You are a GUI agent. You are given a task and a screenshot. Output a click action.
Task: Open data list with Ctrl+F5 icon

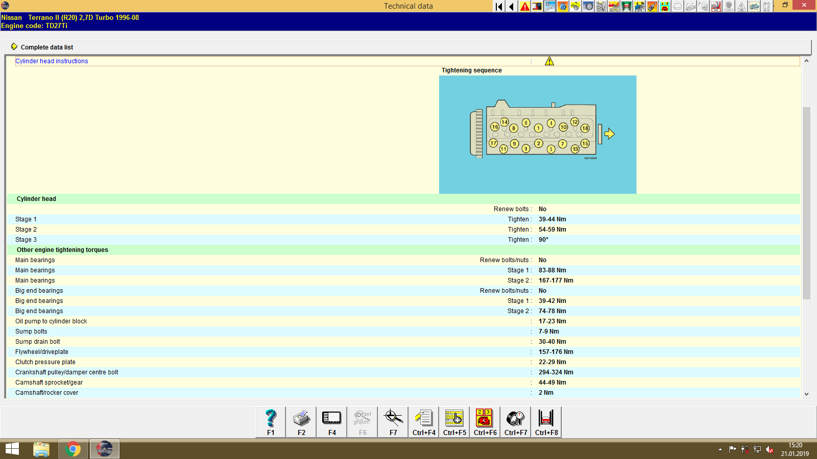click(x=454, y=422)
